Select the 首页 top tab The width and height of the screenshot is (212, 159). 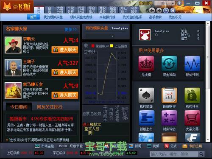tap(39, 10)
